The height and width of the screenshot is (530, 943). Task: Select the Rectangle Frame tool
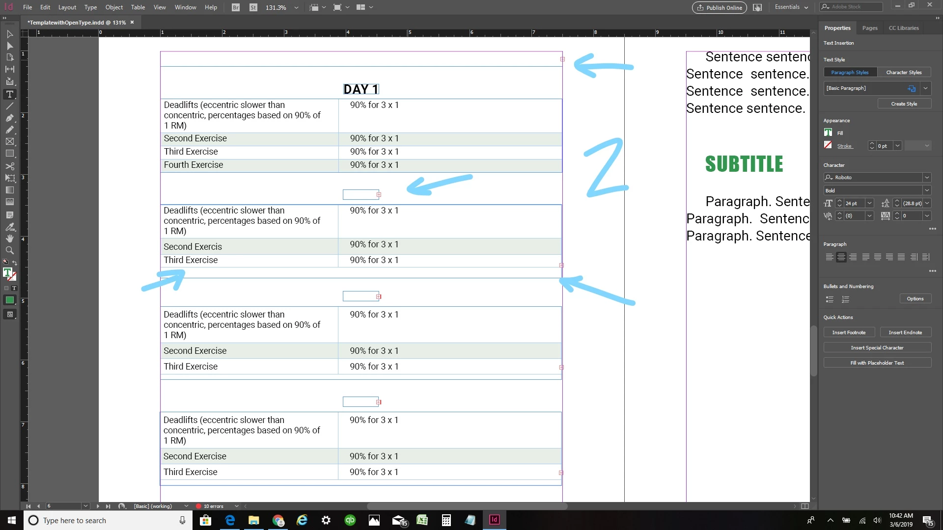(9, 142)
